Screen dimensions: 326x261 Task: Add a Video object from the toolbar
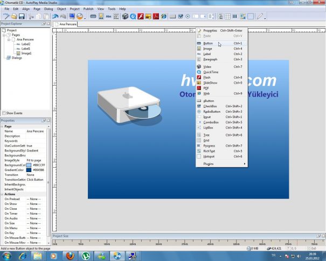(x=125, y=16)
